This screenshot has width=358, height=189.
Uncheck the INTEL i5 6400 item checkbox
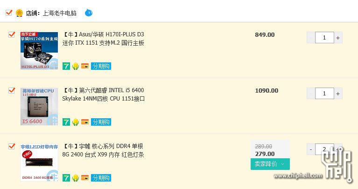pyautogui.click(x=12, y=90)
